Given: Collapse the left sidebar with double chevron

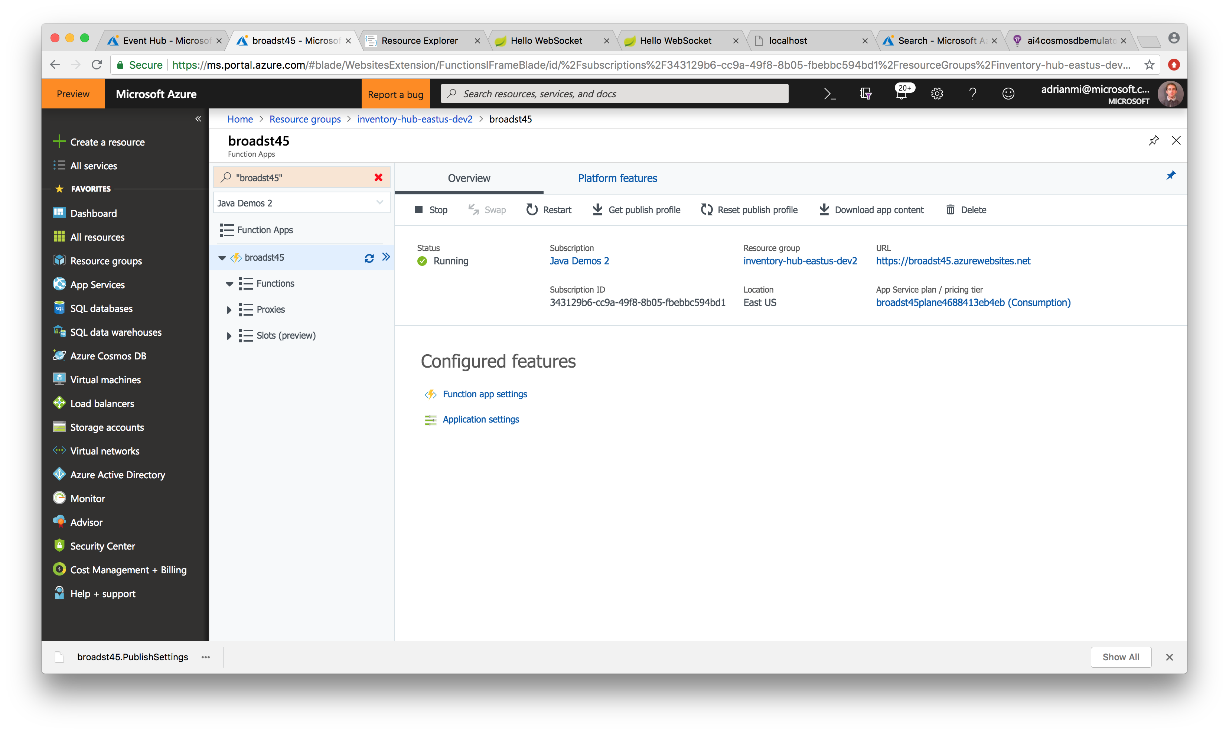Looking at the screenshot, I should [199, 118].
